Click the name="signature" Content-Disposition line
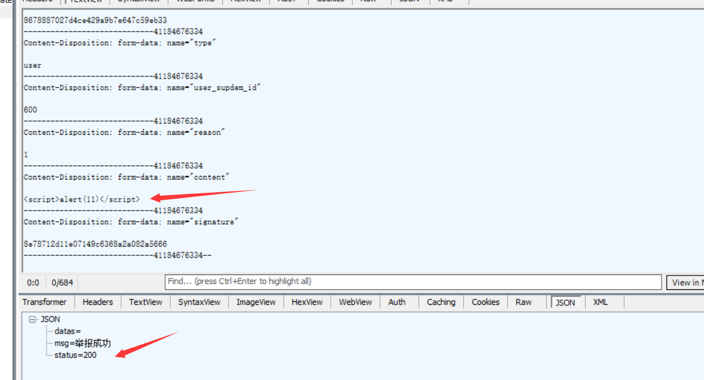Viewport: 704px width, 380px height. [x=131, y=222]
